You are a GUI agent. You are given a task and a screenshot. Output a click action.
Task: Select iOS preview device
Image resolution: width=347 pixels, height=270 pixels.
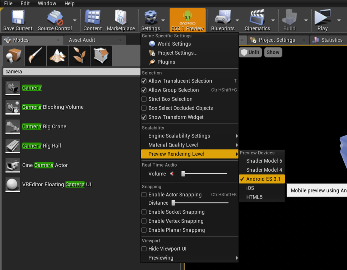(x=262, y=188)
